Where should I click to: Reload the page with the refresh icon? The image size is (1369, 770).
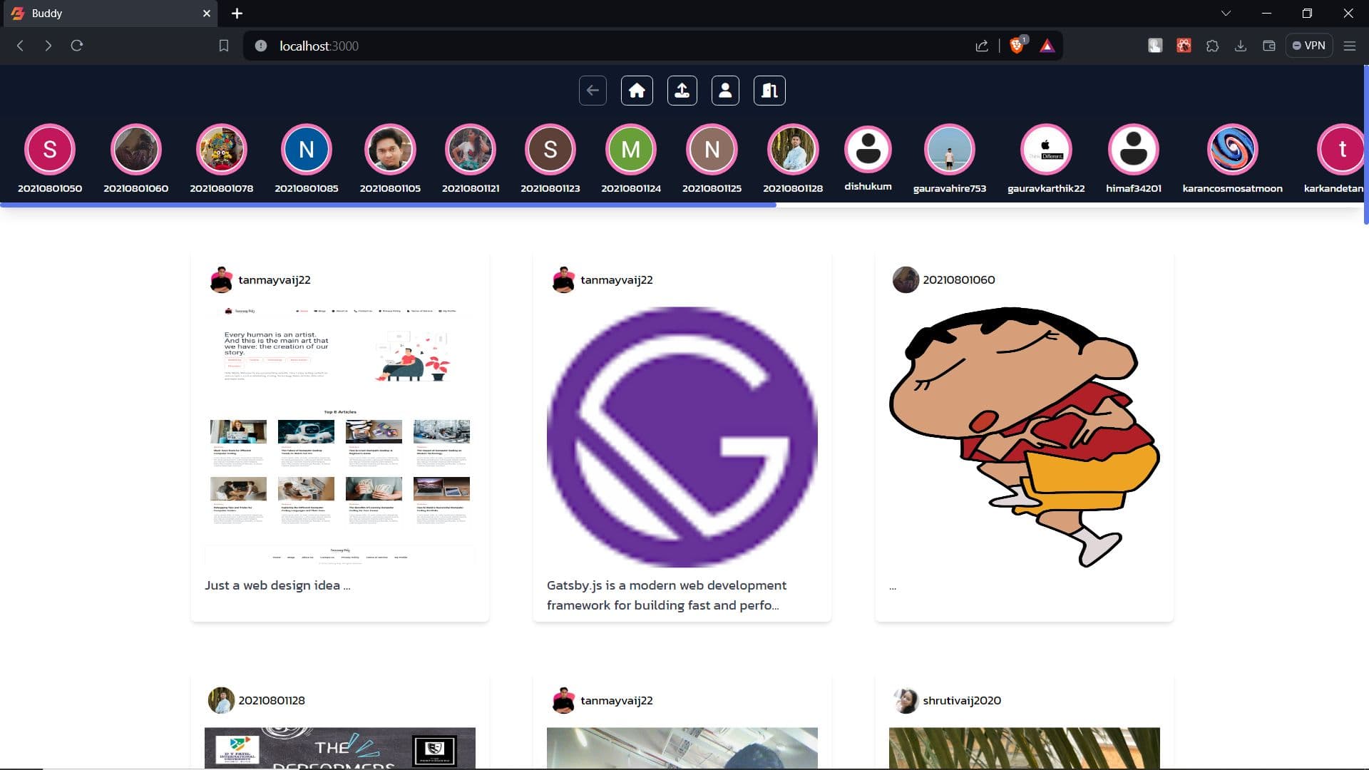[77, 46]
